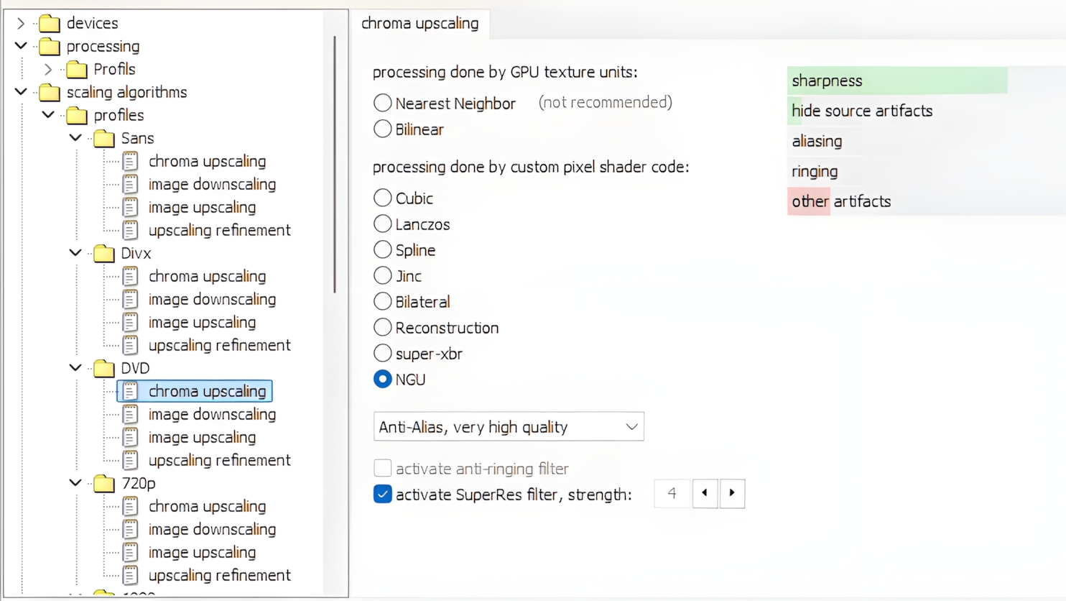The image size is (1066, 601).
Task: Click the document icon for DVD image downscaling
Action: (130, 415)
